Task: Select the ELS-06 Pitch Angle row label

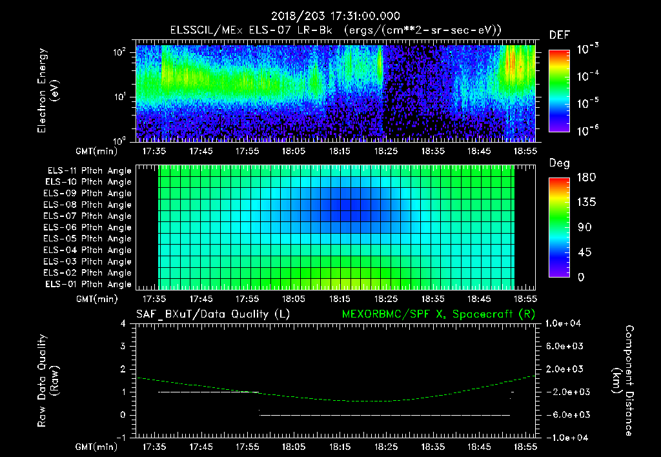Action: pyautogui.click(x=88, y=227)
